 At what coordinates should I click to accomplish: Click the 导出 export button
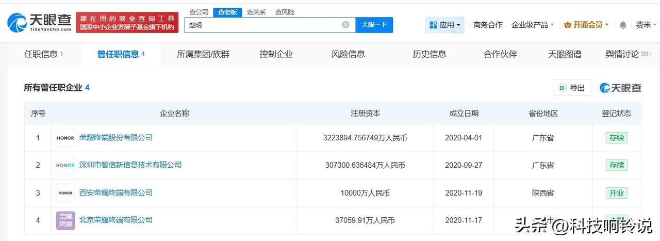pos(572,88)
